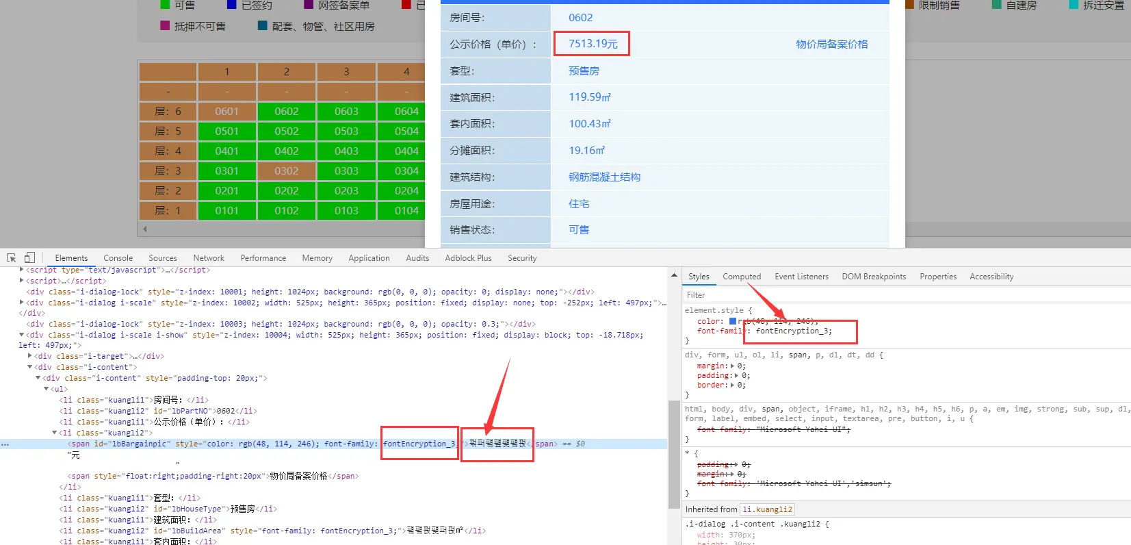Collapse the ul node in the DOM tree
This screenshot has width=1131, height=545.
(47, 389)
